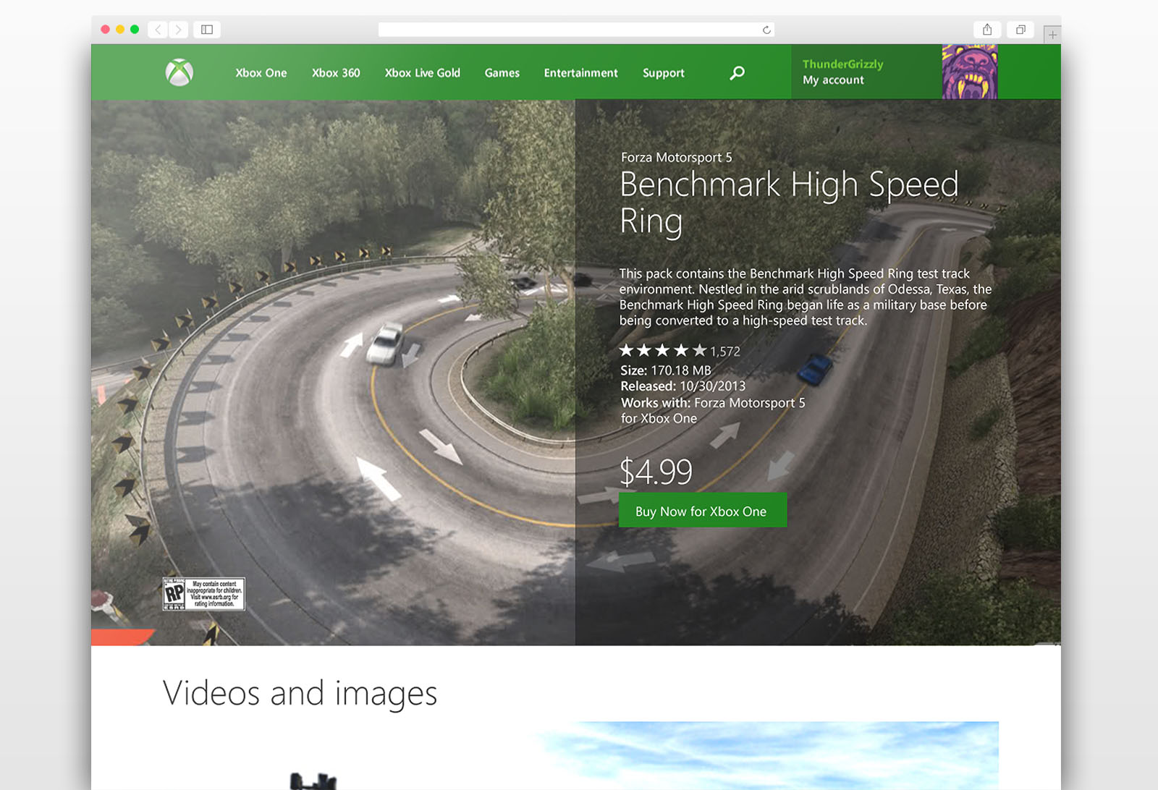Open the search icon in the green navbar

click(737, 72)
